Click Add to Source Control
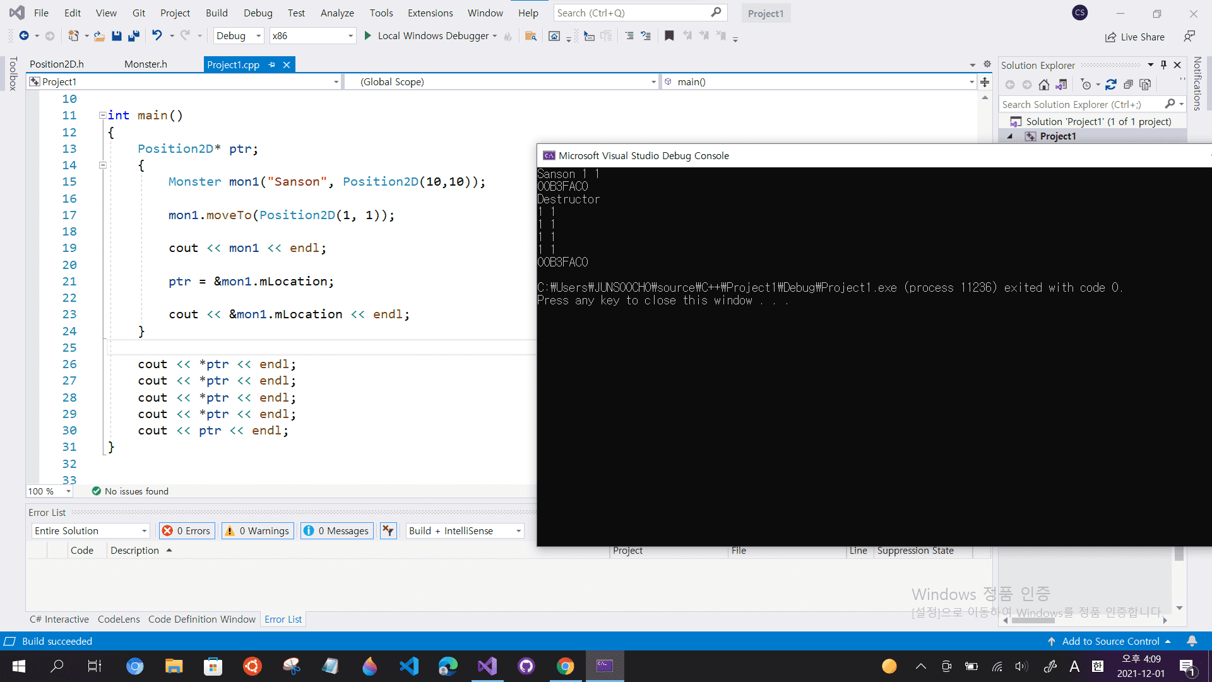This screenshot has height=682, width=1212. pos(1110,642)
